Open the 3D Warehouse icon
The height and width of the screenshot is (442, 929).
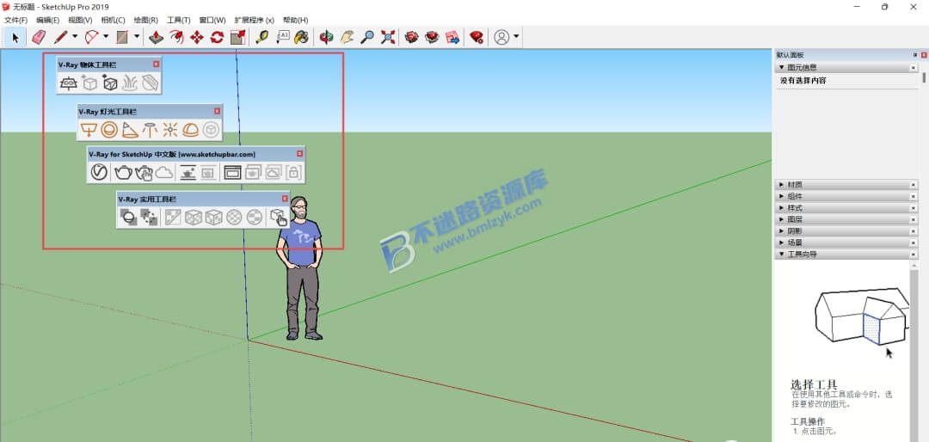click(412, 37)
